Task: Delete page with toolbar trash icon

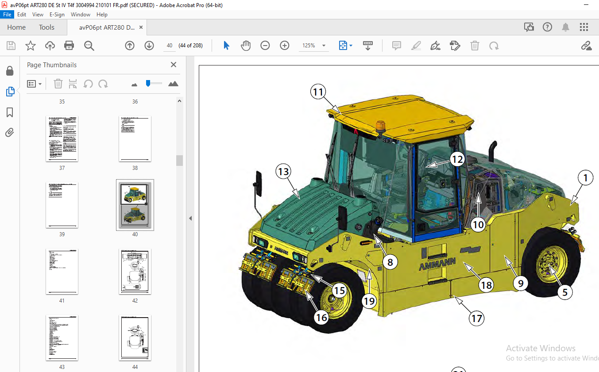Action: pos(475,46)
